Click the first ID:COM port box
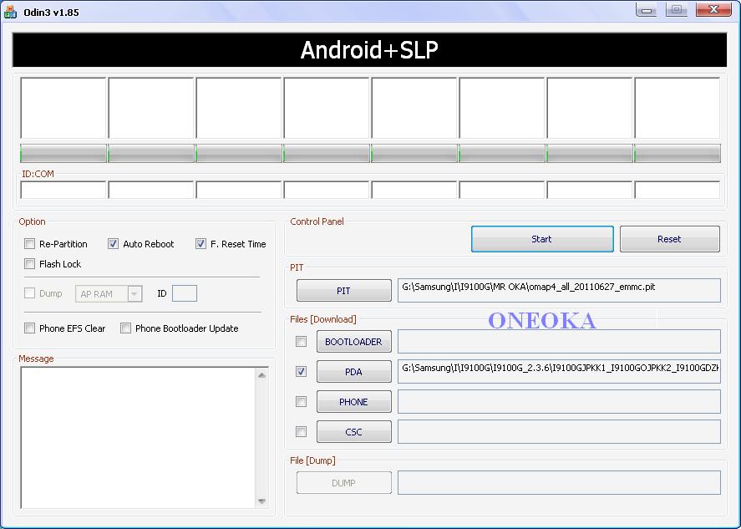Viewport: 741px width, 529px height. click(x=63, y=190)
